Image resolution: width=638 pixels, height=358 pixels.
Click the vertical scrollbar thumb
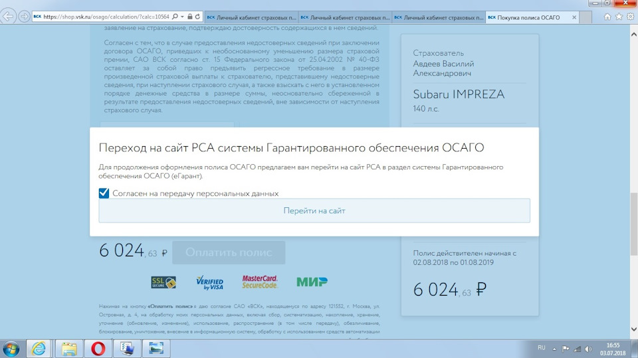(633, 224)
